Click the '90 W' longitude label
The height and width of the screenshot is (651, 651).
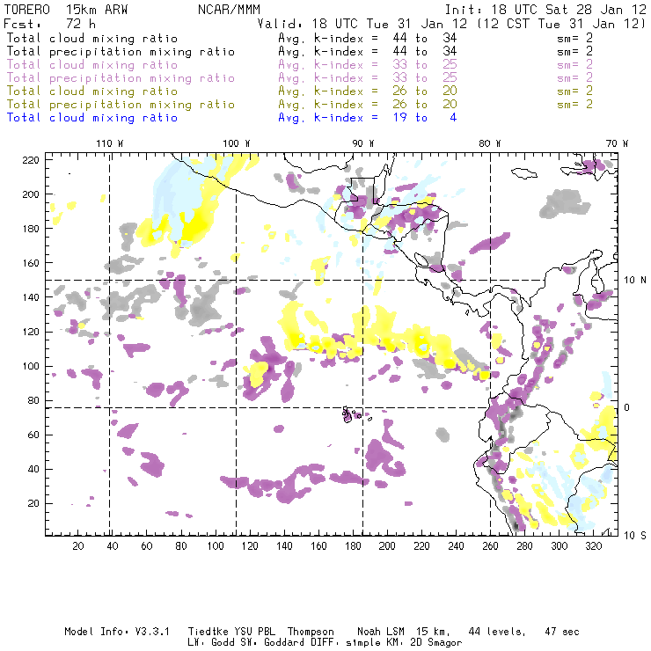[363, 143]
